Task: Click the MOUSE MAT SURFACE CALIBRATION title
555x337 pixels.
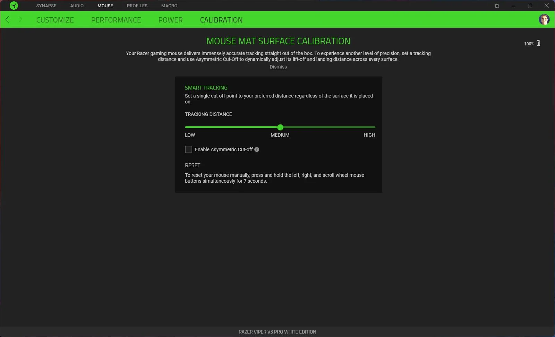Action: click(x=278, y=41)
